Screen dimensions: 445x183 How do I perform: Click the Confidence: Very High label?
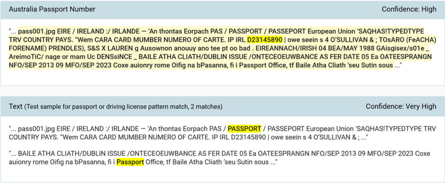click(x=401, y=106)
